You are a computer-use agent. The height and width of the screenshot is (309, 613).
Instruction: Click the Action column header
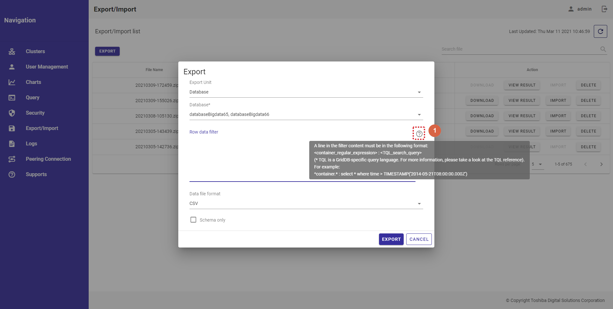click(x=532, y=70)
